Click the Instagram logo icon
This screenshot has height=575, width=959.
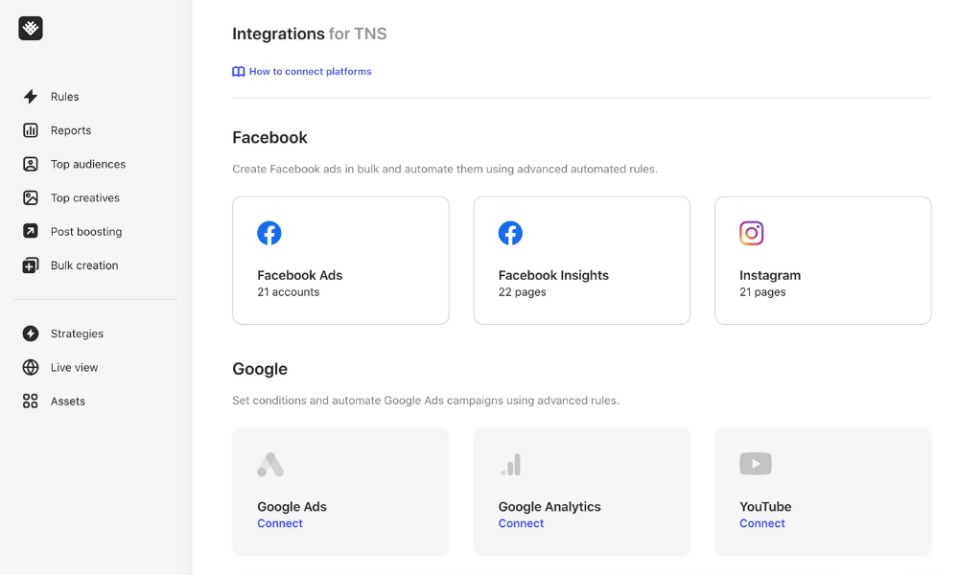point(752,233)
